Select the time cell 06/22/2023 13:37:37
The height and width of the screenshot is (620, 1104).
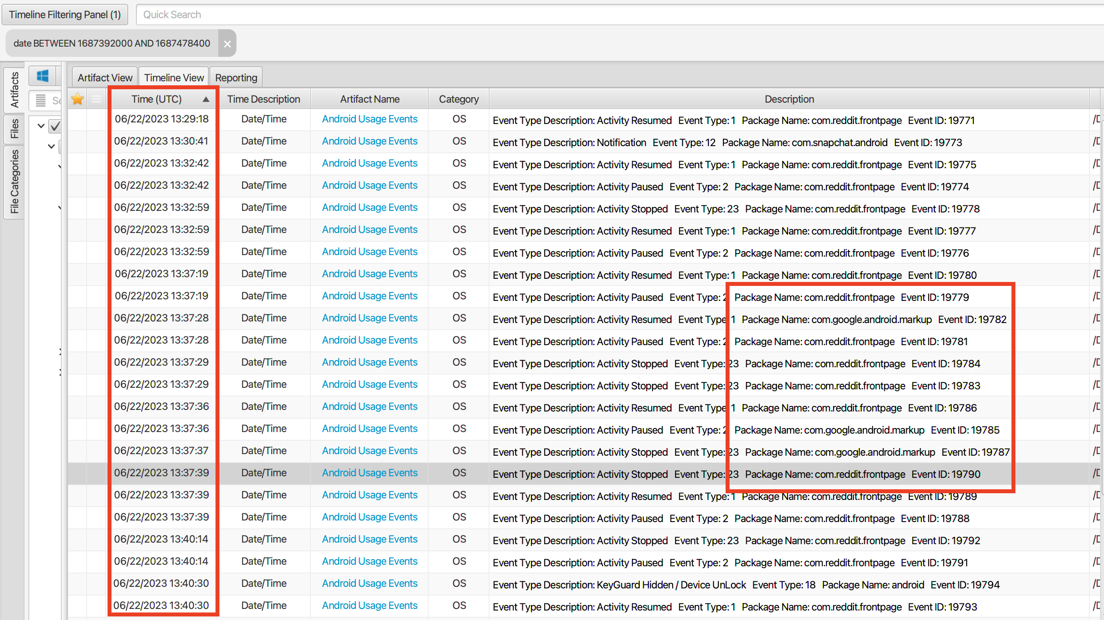click(x=161, y=451)
